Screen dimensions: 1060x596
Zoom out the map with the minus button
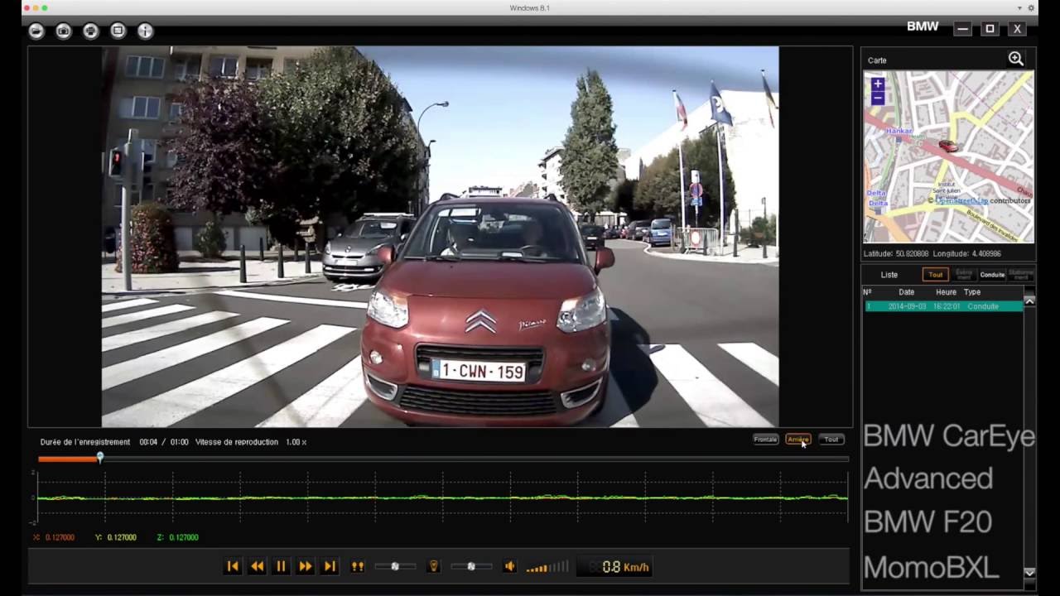878,98
